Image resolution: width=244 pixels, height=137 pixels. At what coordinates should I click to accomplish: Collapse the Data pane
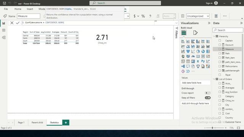[241, 23]
